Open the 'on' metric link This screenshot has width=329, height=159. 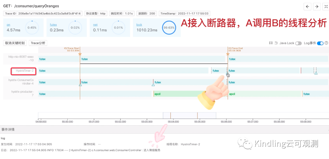point(9,25)
